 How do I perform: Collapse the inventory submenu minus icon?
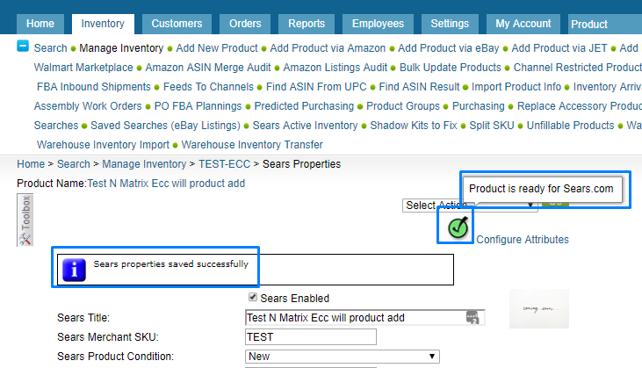pyautogui.click(x=23, y=47)
